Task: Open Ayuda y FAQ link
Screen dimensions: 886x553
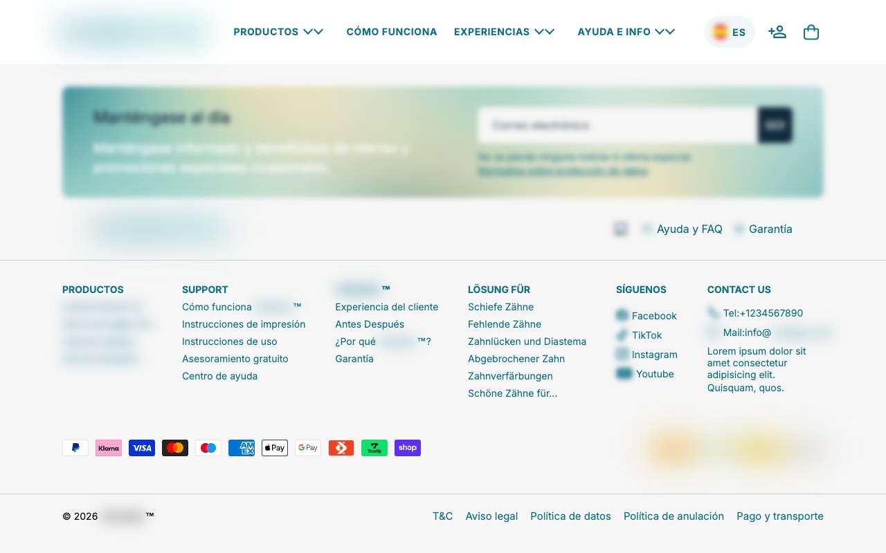Action: 682,229
